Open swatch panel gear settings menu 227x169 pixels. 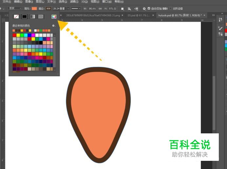53,25
